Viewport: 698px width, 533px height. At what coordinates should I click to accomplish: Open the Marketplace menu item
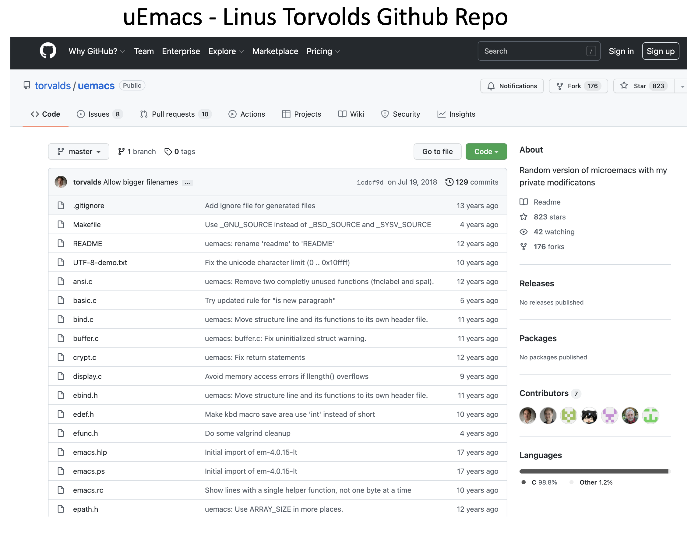click(x=275, y=51)
